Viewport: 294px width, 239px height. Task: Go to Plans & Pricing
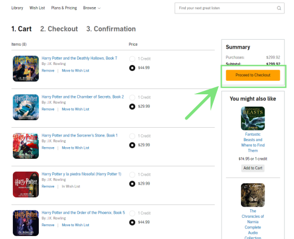(x=64, y=8)
